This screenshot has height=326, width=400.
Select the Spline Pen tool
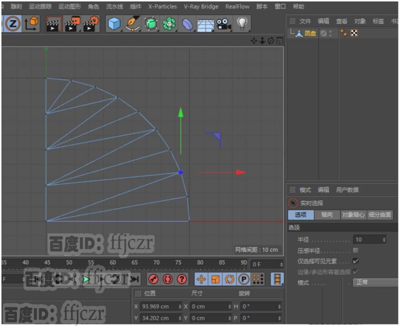(133, 24)
